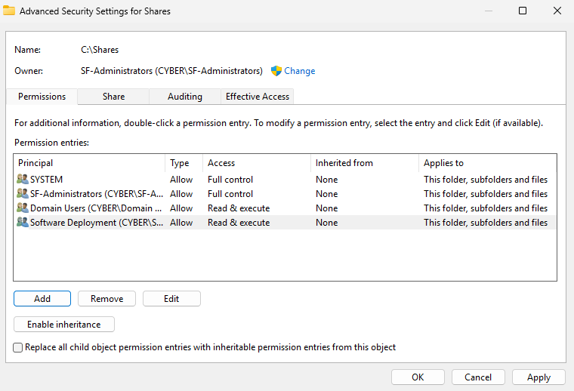Click the Domain Users group icon

coord(22,208)
